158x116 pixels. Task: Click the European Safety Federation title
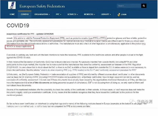42,6
